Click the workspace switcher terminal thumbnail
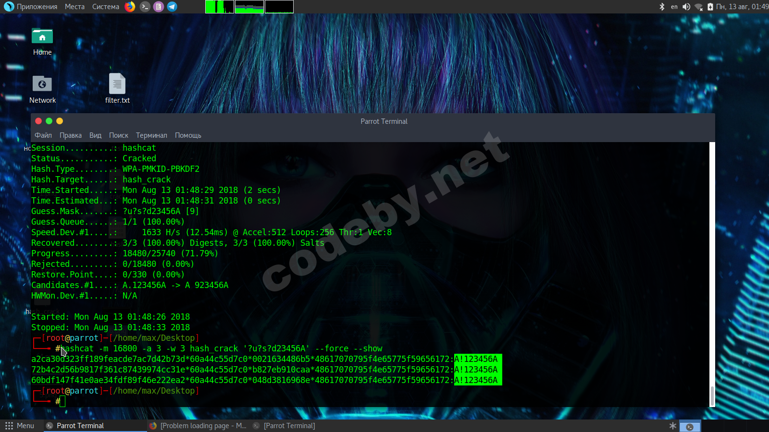 click(690, 426)
